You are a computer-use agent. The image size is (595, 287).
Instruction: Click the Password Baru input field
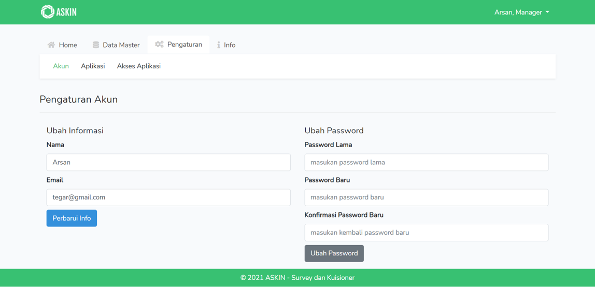(x=427, y=197)
